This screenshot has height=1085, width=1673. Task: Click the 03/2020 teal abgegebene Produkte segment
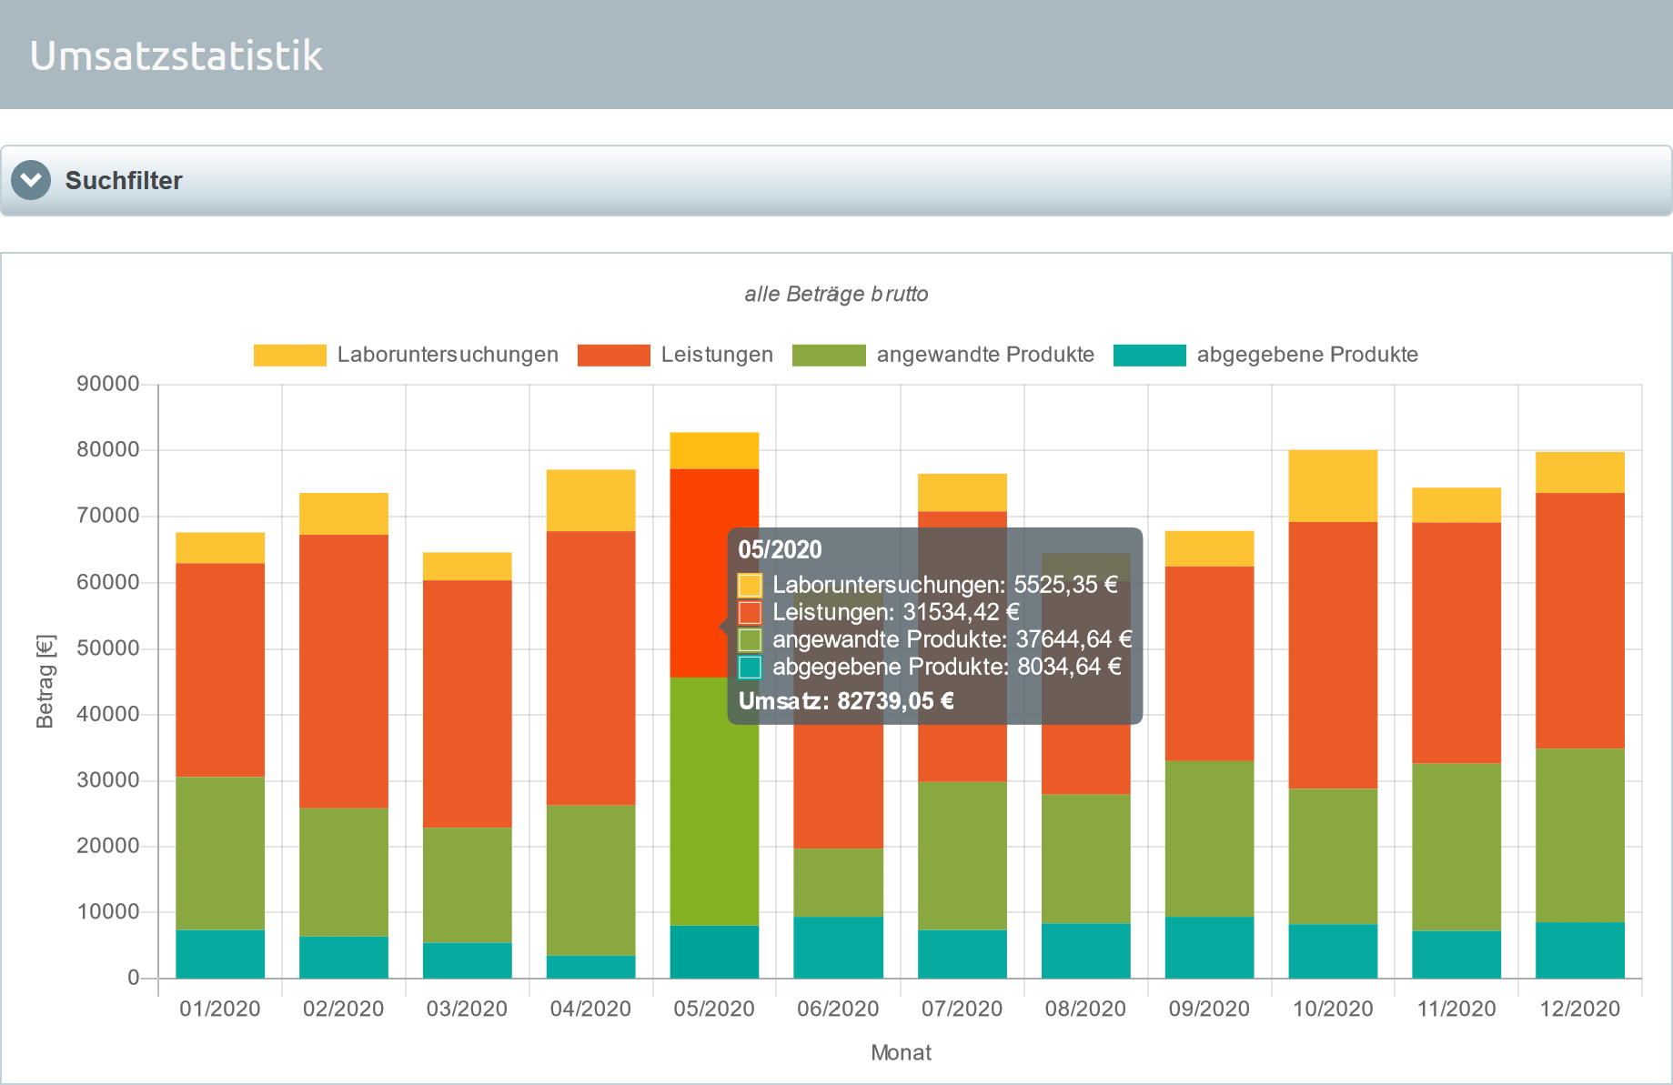click(468, 960)
